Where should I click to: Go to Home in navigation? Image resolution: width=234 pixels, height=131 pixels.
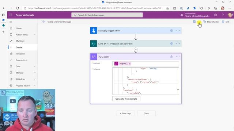[x=19, y=28]
